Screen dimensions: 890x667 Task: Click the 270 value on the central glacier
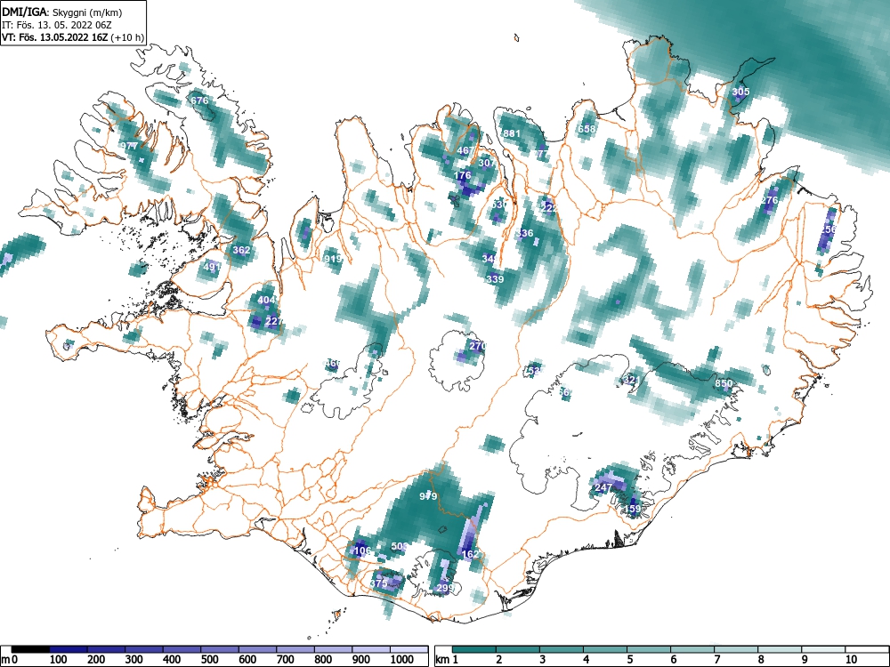tap(478, 345)
